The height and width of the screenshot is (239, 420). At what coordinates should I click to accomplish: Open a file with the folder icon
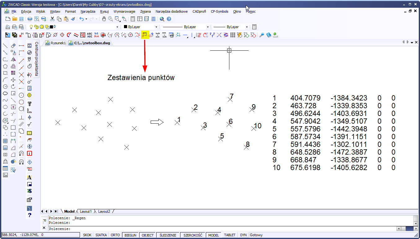pyautogui.click(x=15, y=19)
